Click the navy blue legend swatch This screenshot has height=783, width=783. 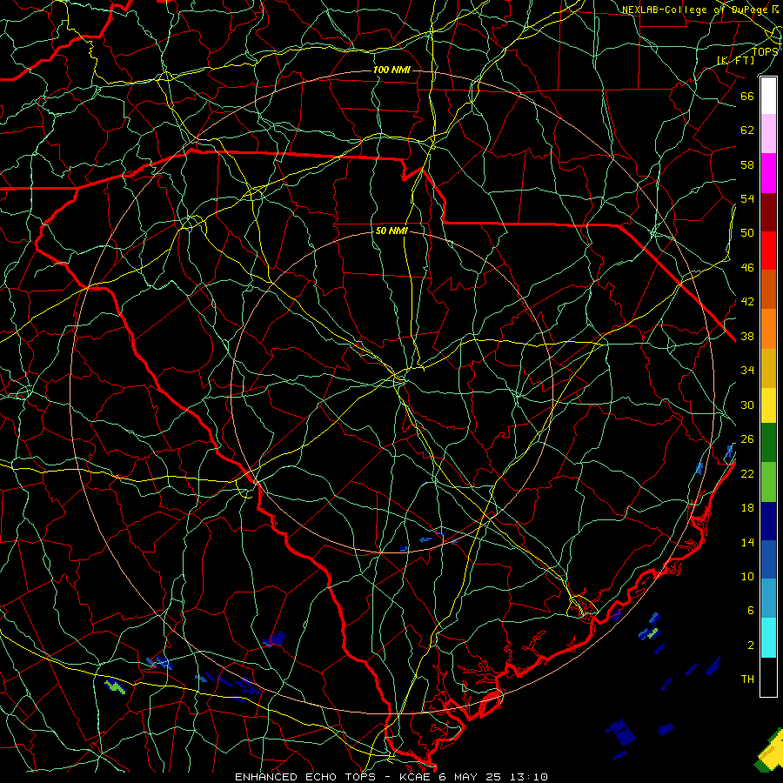click(x=768, y=521)
